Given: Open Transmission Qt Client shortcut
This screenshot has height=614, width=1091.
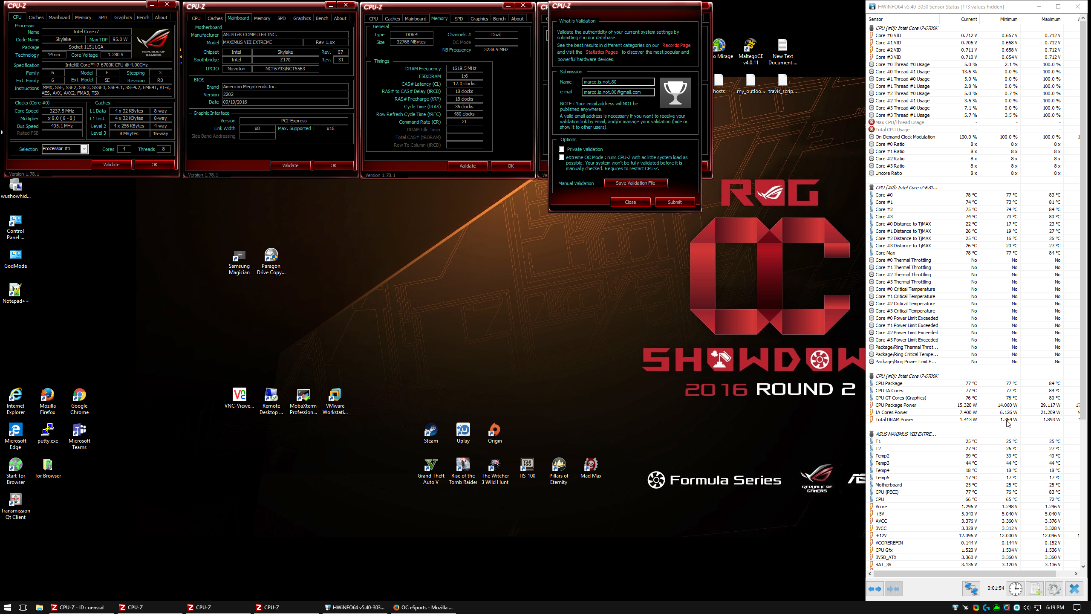Looking at the screenshot, I should 15,506.
